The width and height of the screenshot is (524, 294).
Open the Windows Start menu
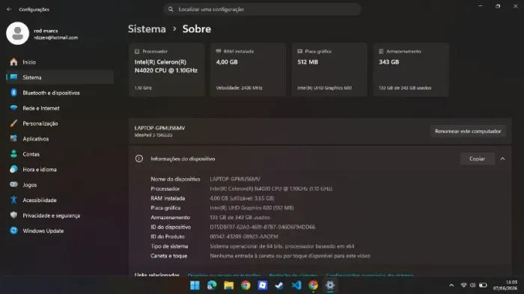tap(195, 285)
